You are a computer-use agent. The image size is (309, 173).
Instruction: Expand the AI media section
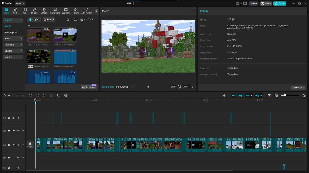[x=13, y=45]
